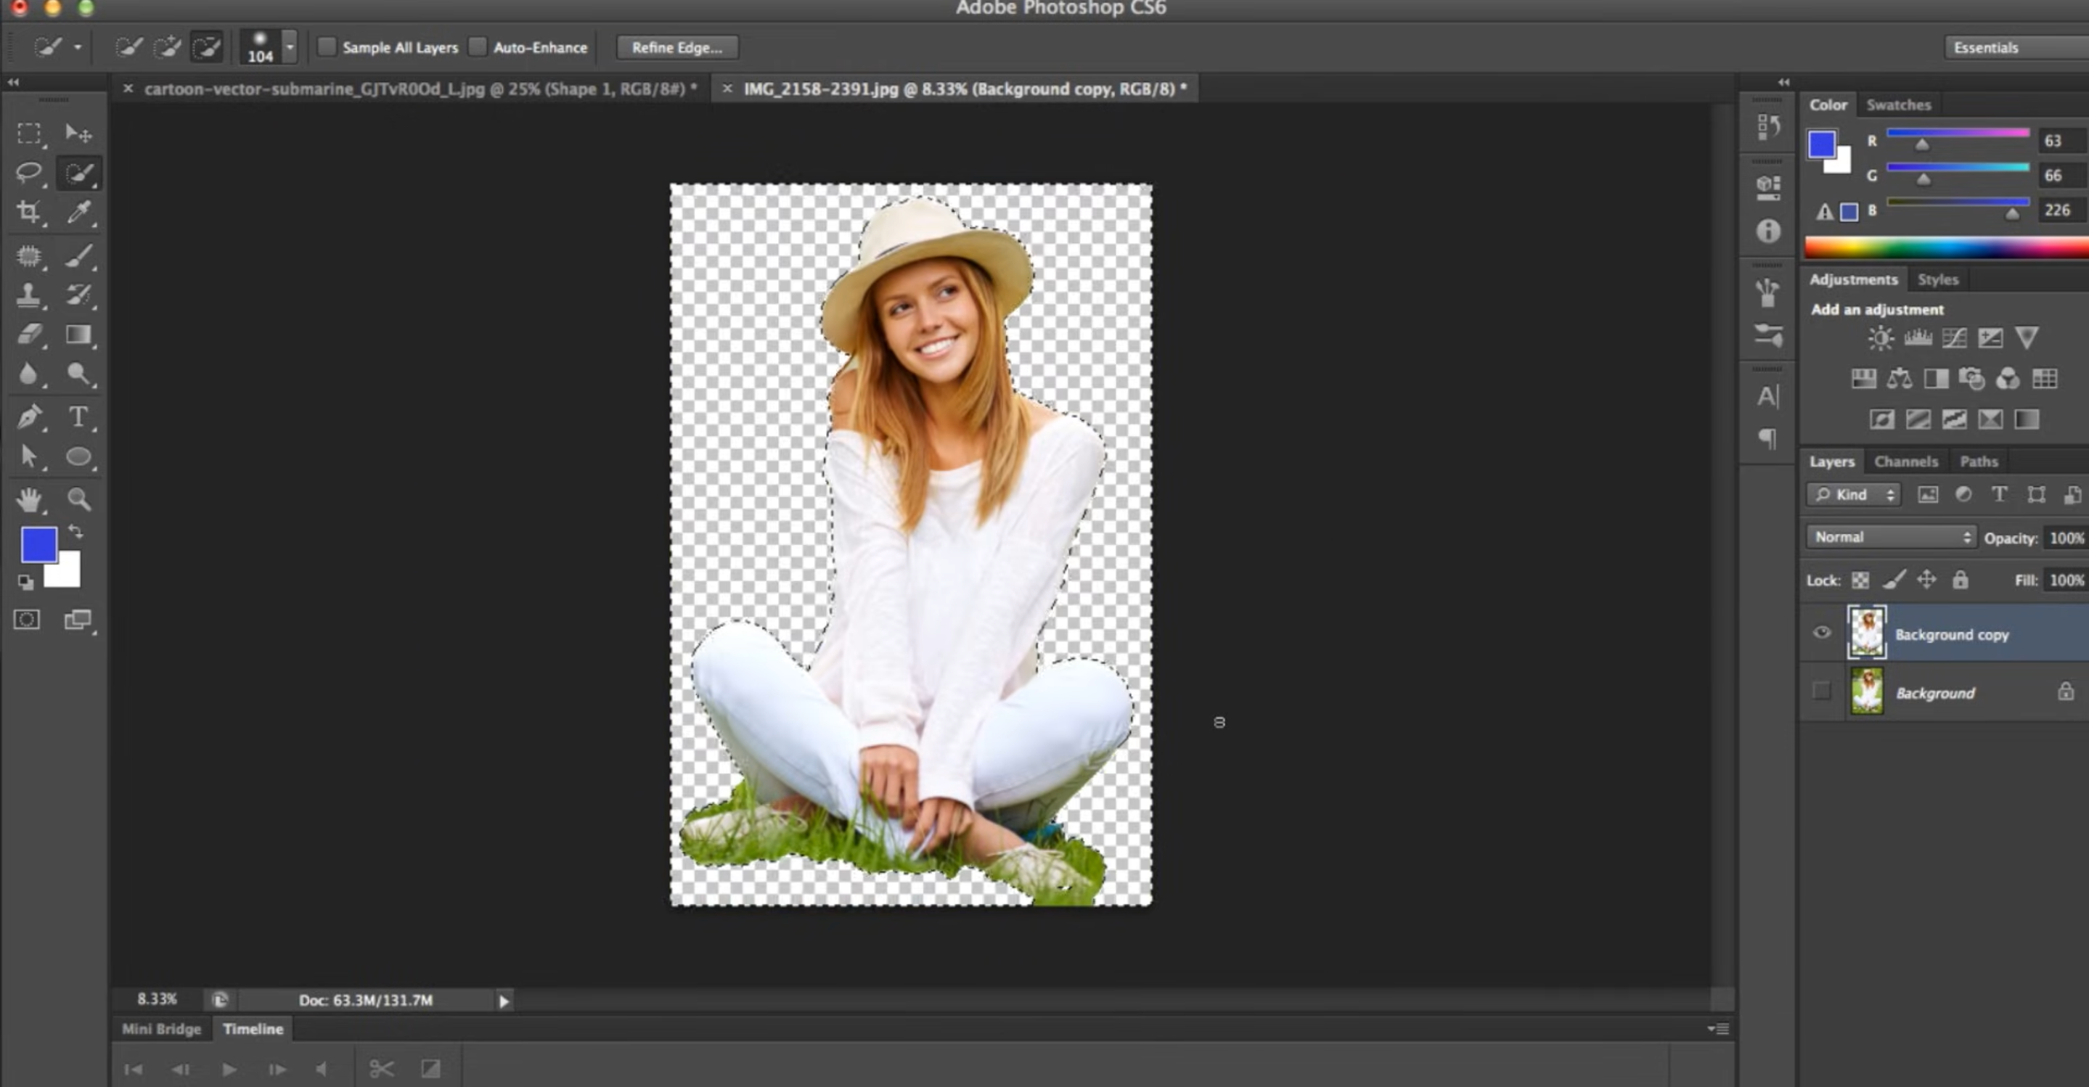2089x1087 pixels.
Task: Add a Brightness/Contrast adjustment
Action: 1881,337
